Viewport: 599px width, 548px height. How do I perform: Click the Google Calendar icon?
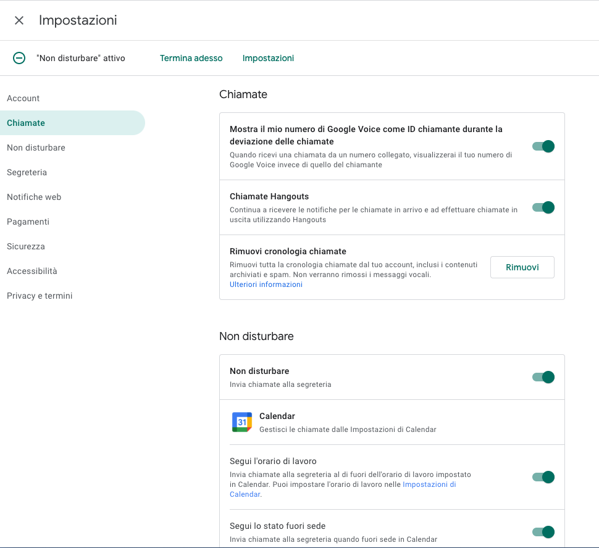coord(242,422)
